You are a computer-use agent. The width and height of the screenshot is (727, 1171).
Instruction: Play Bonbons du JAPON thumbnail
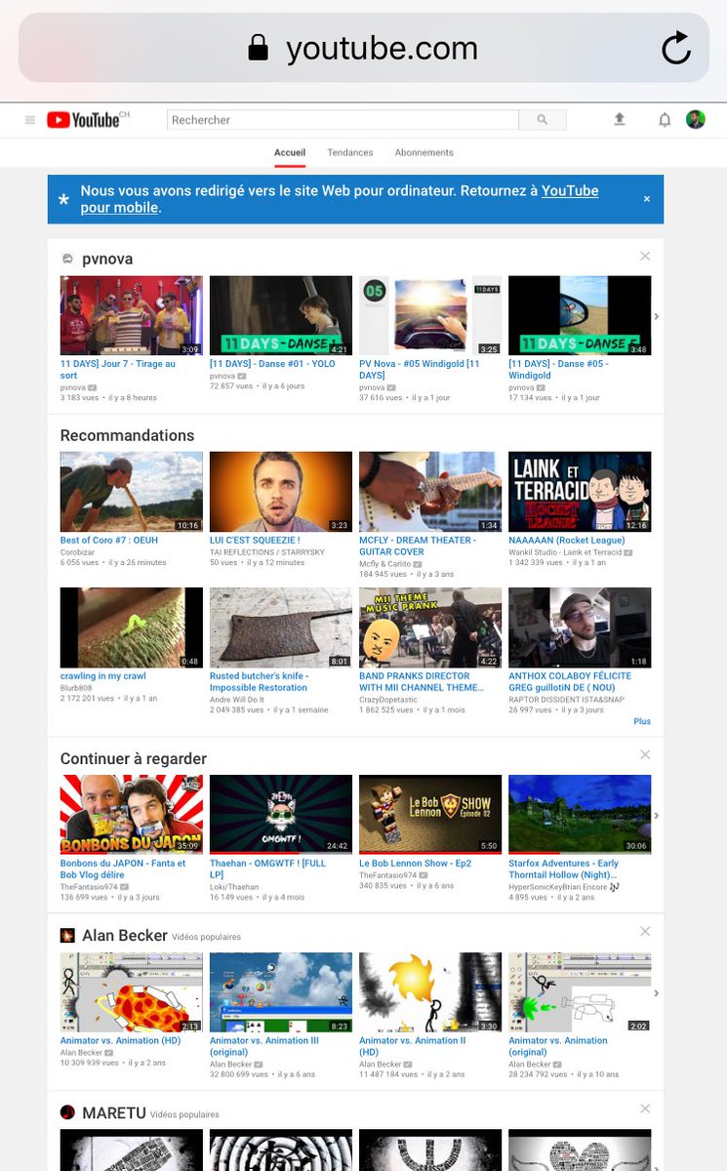click(132, 815)
